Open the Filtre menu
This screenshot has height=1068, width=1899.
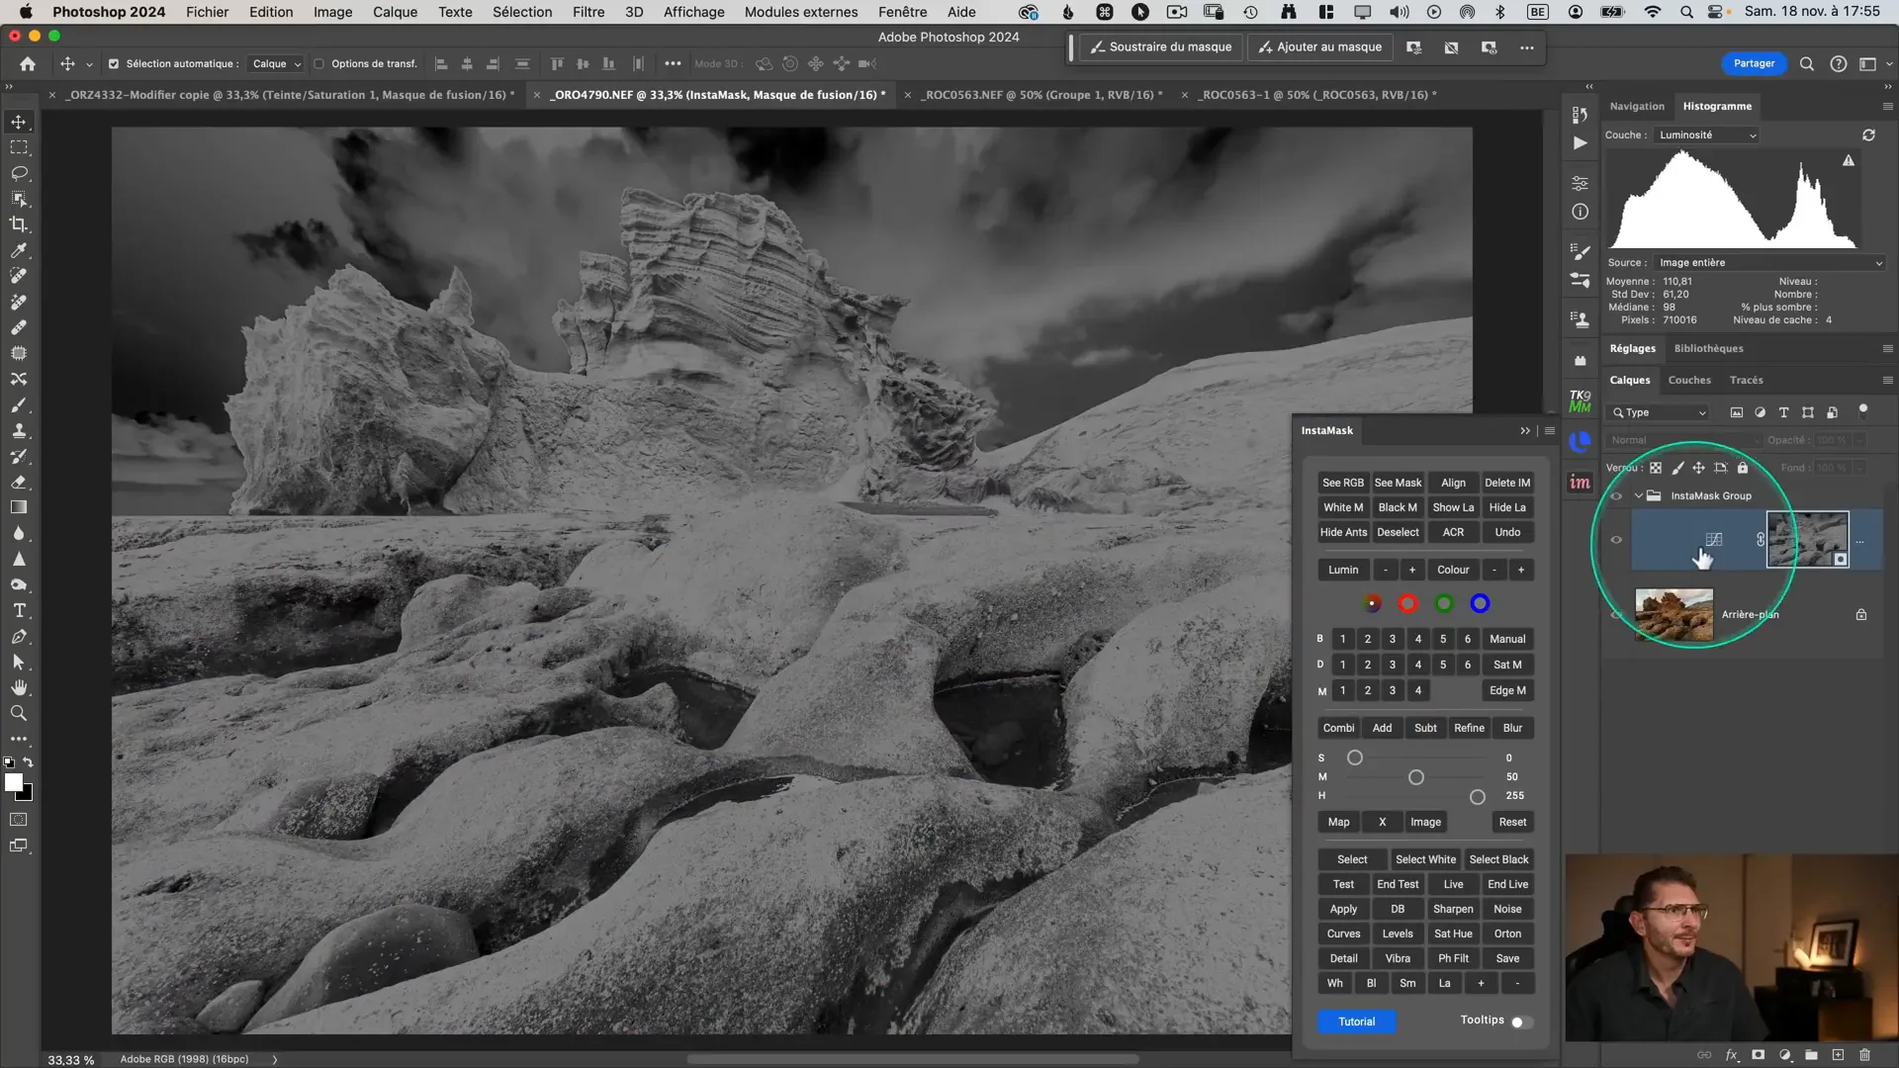pyautogui.click(x=588, y=12)
